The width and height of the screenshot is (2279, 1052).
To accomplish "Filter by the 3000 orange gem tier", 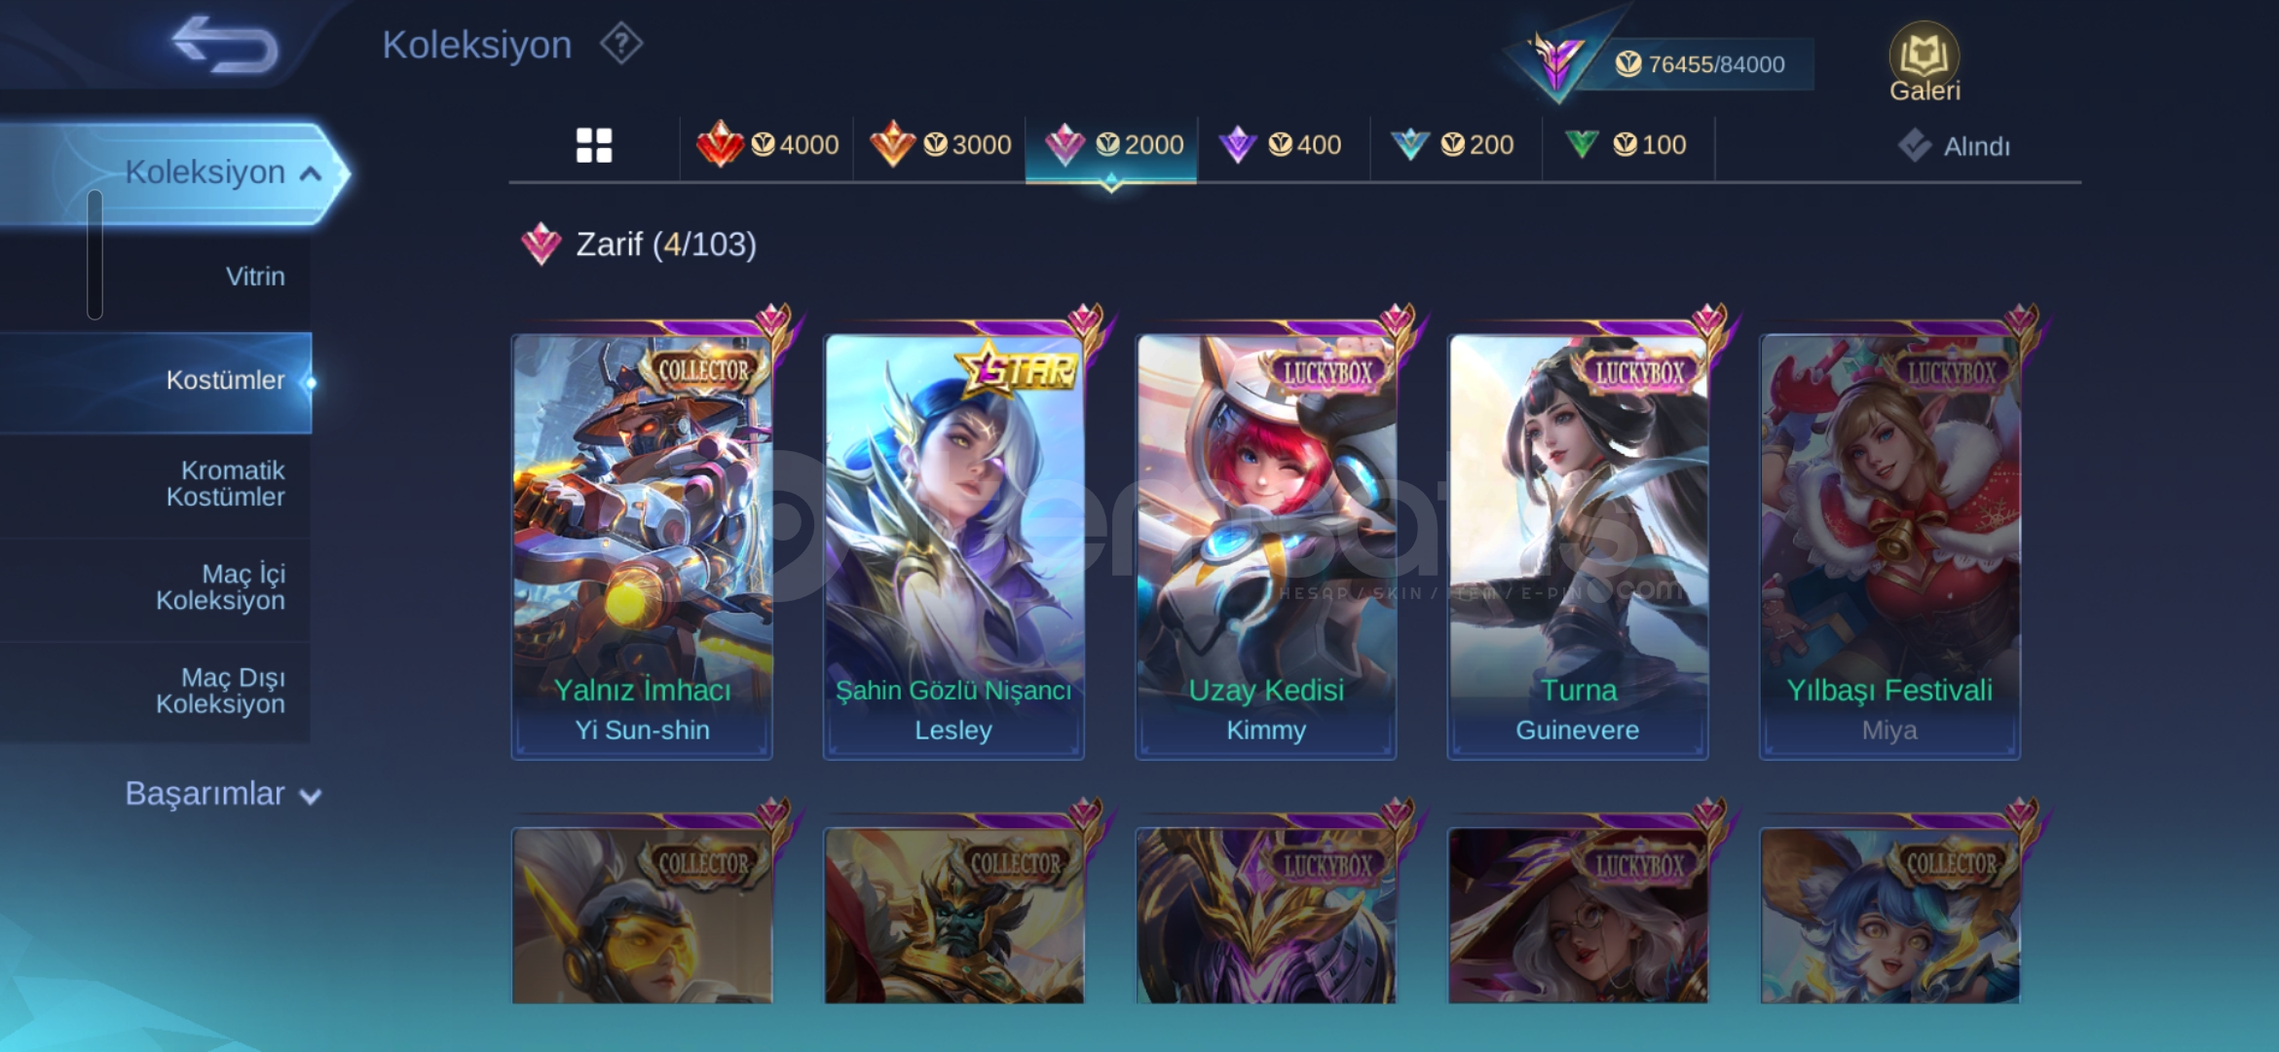I will coord(940,145).
